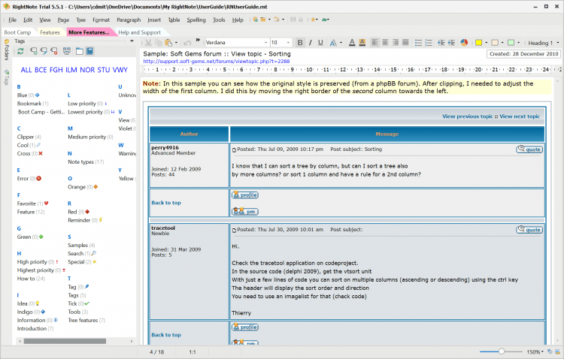
Task: Toggle italic formatting
Action: click(311, 43)
